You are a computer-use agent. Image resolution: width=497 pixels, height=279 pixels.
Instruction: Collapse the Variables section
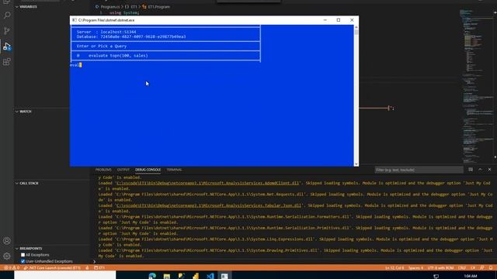(x=26, y=6)
